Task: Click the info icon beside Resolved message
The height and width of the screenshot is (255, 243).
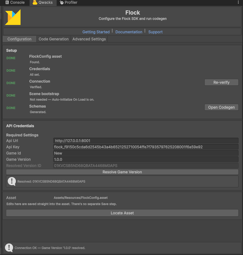Action: tap(12, 181)
